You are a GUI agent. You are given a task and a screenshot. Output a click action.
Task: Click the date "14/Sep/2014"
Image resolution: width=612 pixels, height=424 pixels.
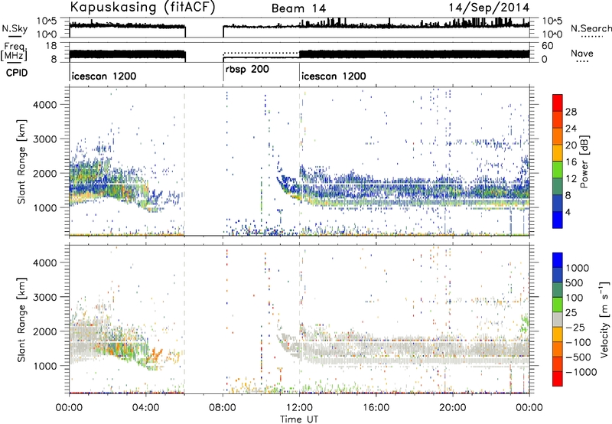[489, 8]
